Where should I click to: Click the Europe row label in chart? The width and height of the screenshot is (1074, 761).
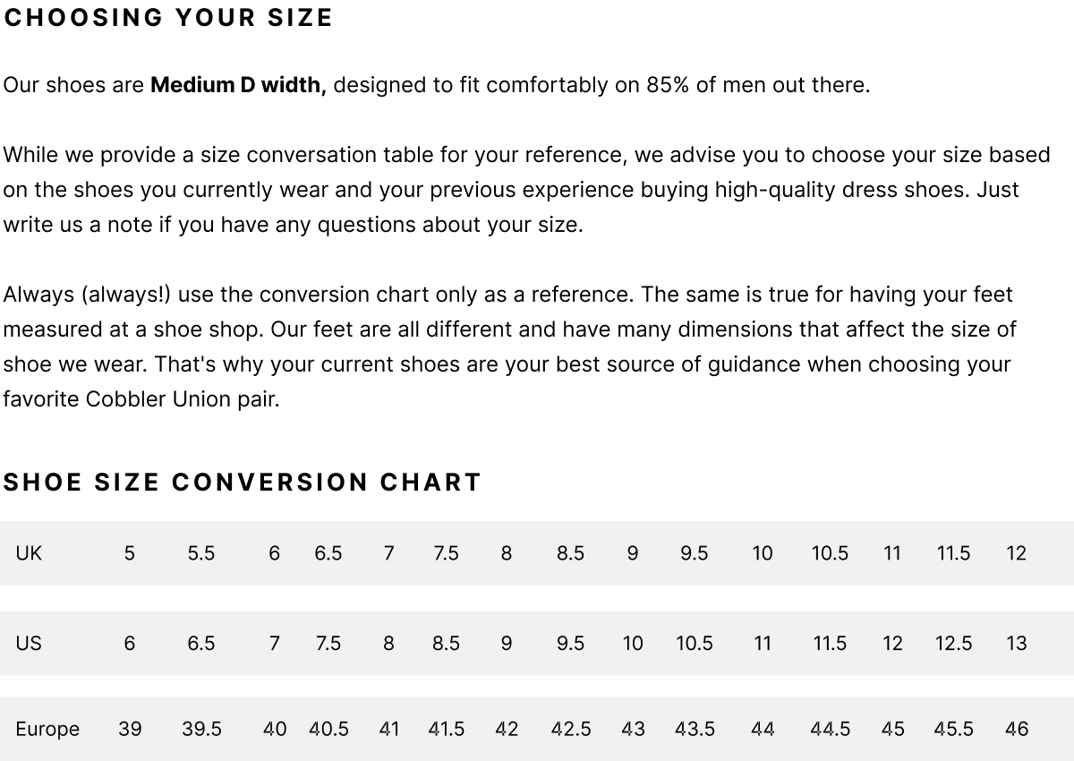47,729
